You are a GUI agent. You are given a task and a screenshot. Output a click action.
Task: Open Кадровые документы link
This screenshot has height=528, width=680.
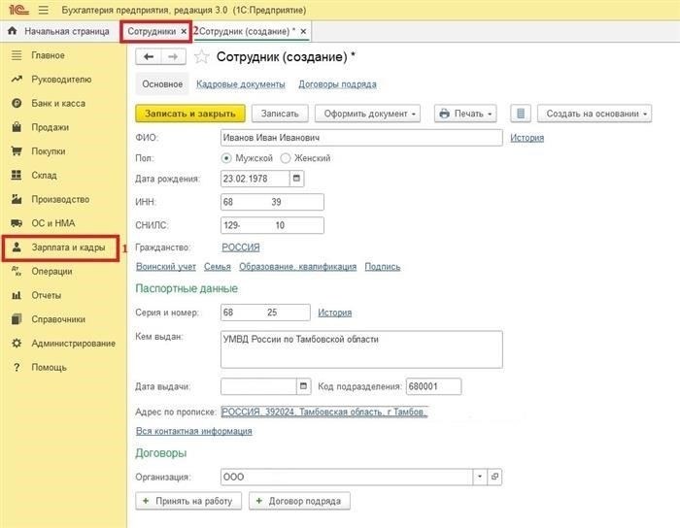tap(241, 84)
